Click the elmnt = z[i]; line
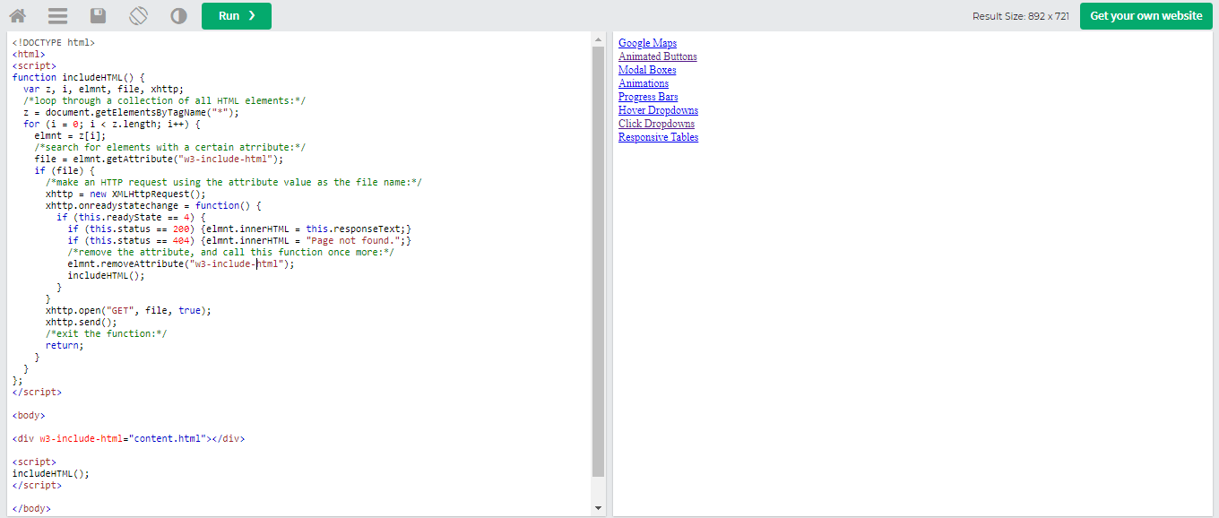The height and width of the screenshot is (518, 1219). [70, 135]
